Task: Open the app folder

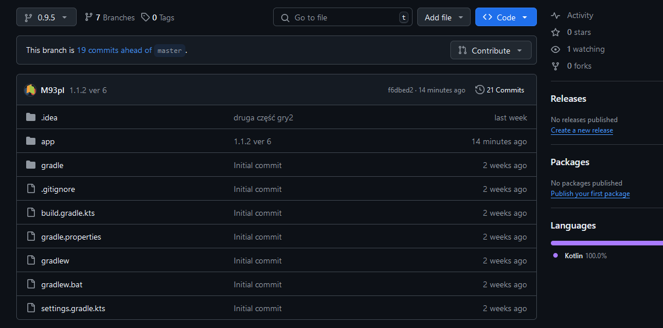Action: click(48, 141)
